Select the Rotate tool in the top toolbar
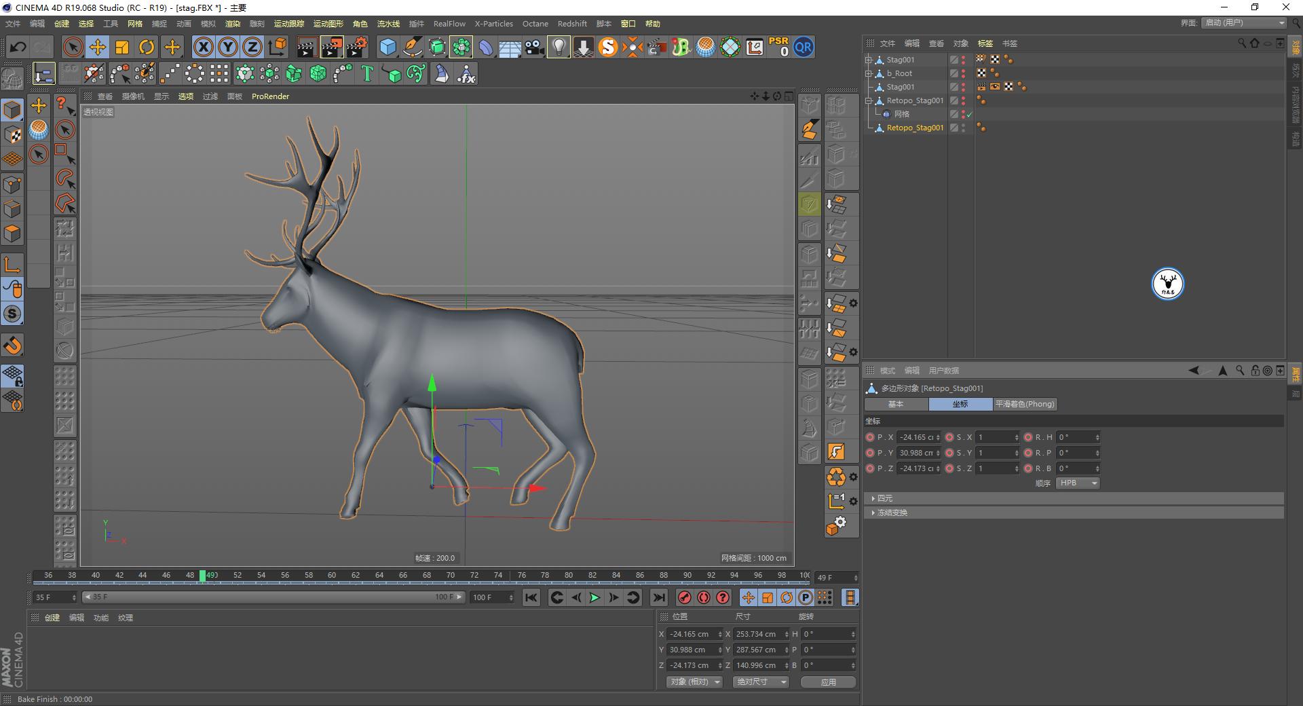This screenshot has height=706, width=1303. tap(147, 47)
